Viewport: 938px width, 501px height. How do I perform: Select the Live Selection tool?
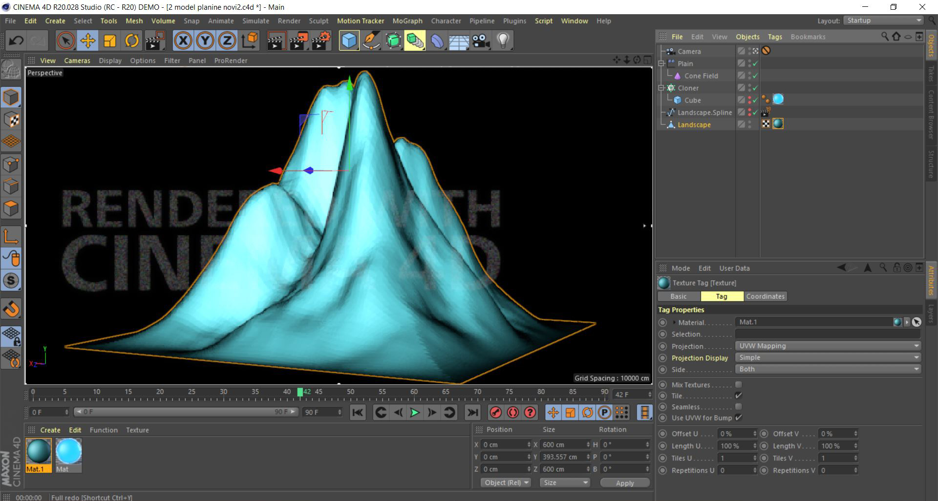pos(65,41)
